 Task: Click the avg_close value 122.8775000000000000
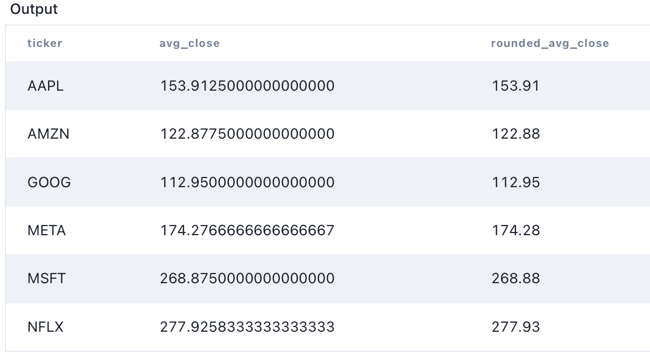247,133
